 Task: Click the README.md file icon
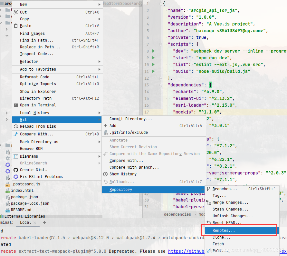8,210
